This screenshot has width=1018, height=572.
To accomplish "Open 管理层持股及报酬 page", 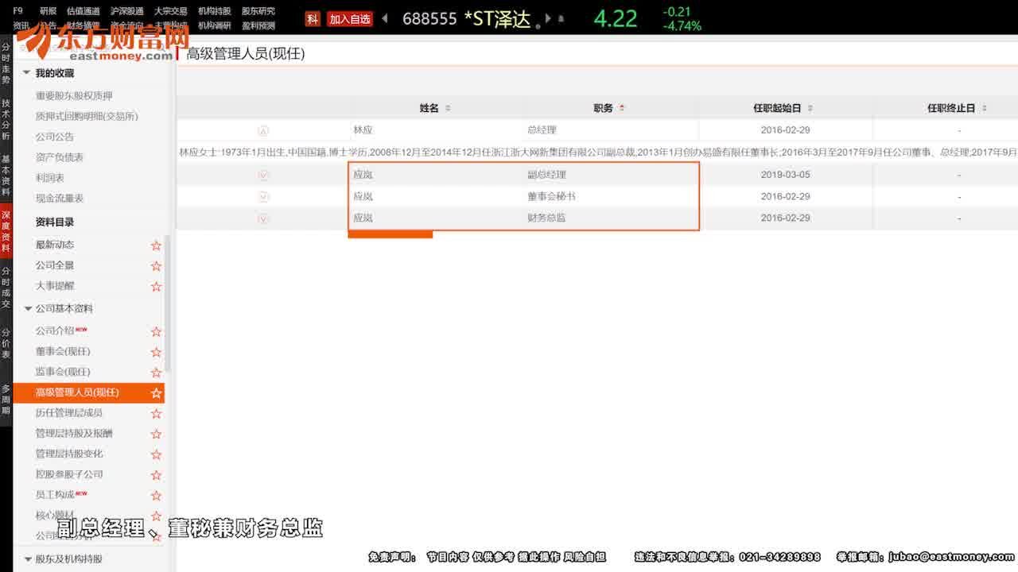I will (74, 434).
